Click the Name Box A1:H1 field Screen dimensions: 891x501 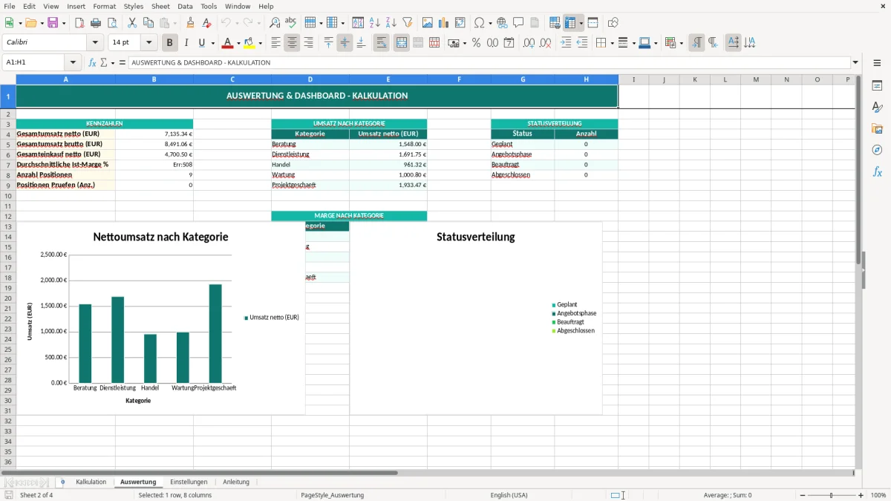click(x=34, y=62)
